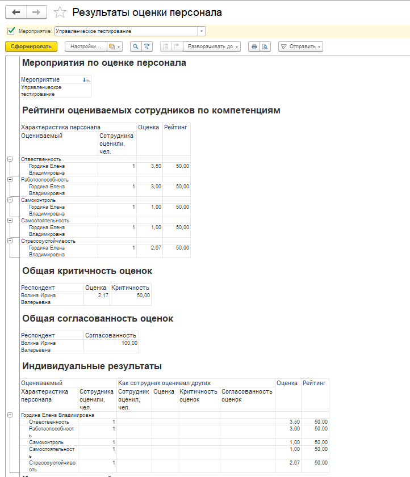Click the Управленческое тестирование input field
The image size is (410, 477).
[127, 31]
